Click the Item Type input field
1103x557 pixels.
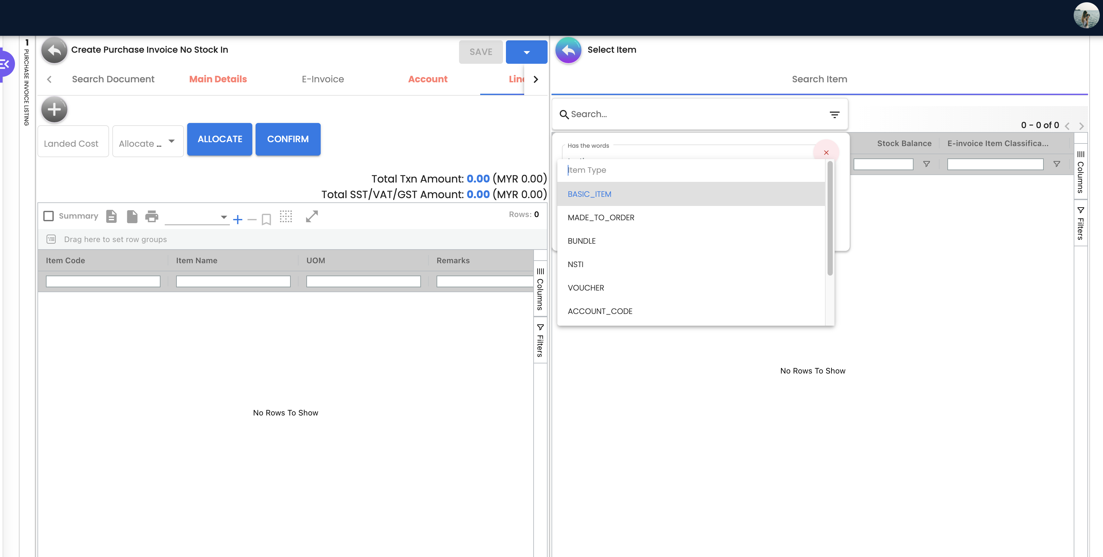coord(691,170)
